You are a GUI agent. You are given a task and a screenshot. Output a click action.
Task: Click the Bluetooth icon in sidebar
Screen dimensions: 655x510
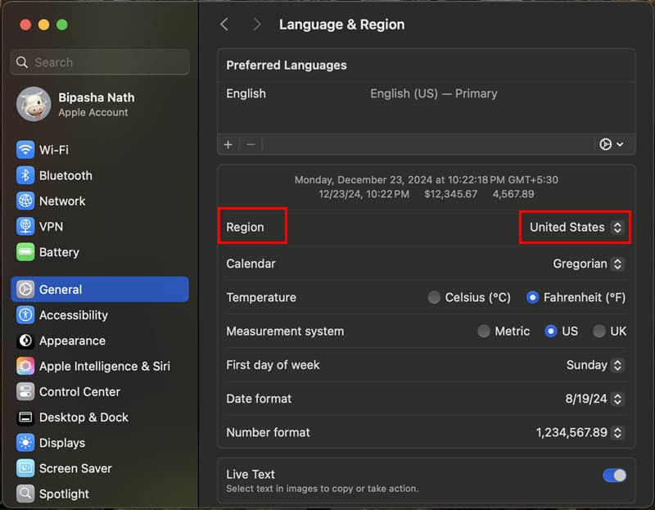coord(25,175)
